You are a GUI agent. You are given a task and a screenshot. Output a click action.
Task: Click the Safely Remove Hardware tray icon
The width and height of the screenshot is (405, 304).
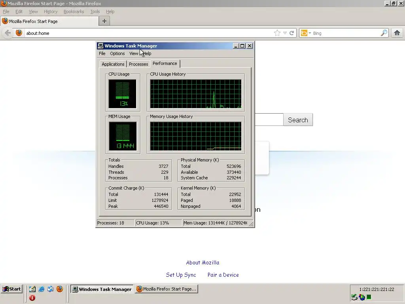point(354,297)
